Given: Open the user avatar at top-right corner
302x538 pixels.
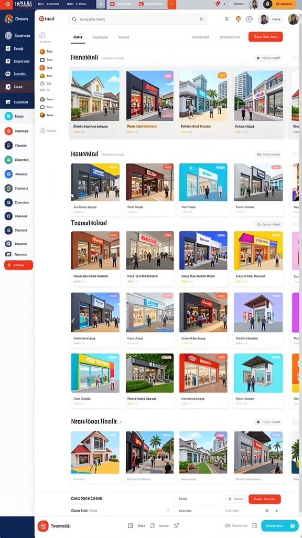Looking at the screenshot, I should point(293,19).
